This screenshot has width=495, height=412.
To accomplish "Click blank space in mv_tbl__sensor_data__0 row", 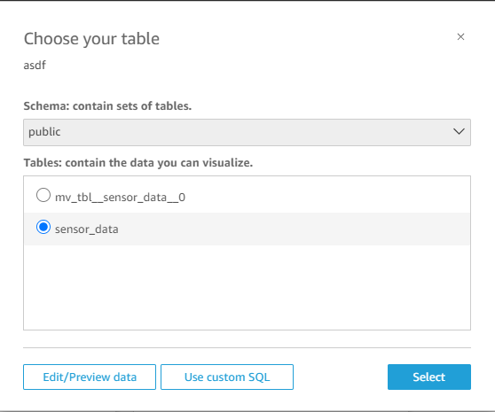I will (326, 198).
